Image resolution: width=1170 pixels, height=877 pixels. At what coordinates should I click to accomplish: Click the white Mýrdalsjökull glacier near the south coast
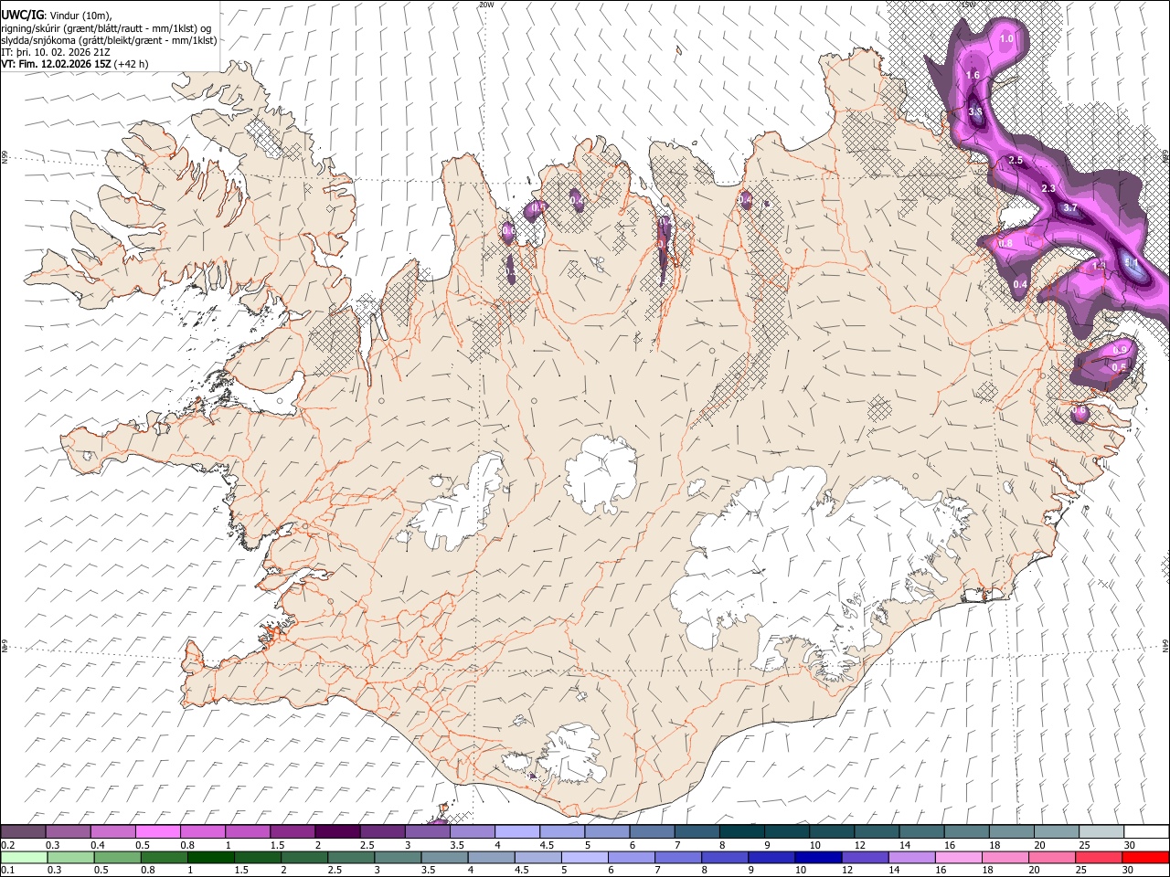pyautogui.click(x=574, y=753)
